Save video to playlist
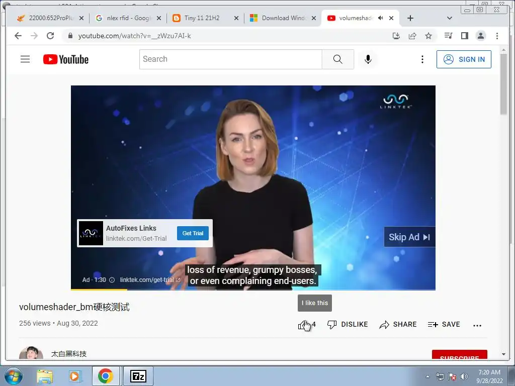The height and width of the screenshot is (386, 515). 444,324
